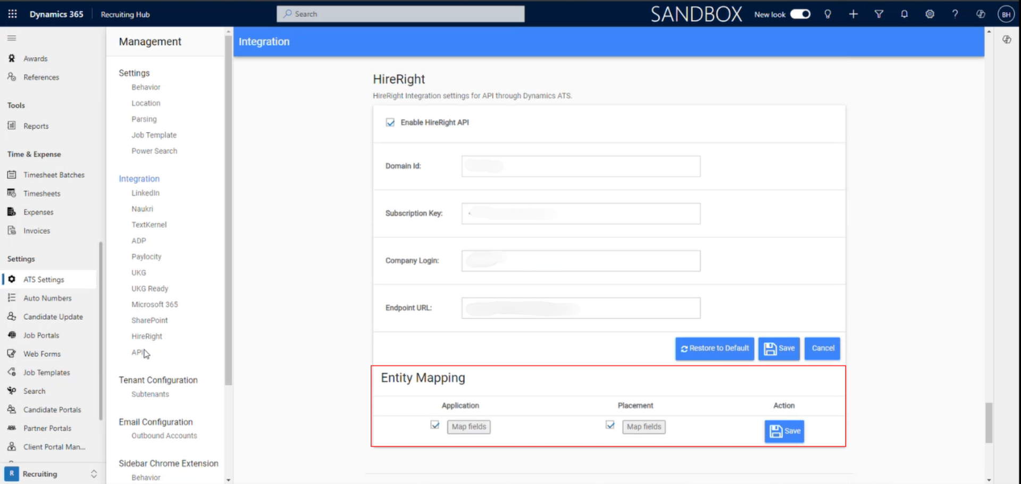This screenshot has width=1021, height=484.
Task: Uncheck Enable HireRight API checkbox
Action: click(390, 122)
